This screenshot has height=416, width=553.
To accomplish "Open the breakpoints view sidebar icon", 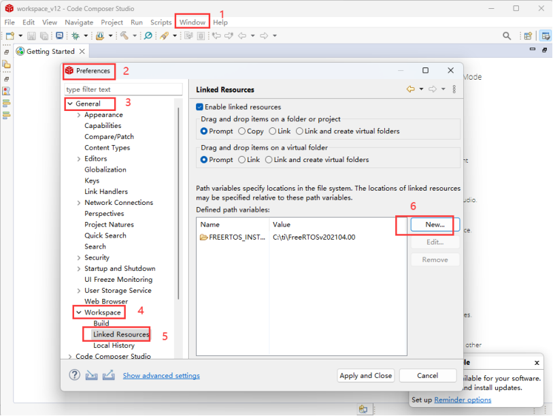I will coord(6,91).
